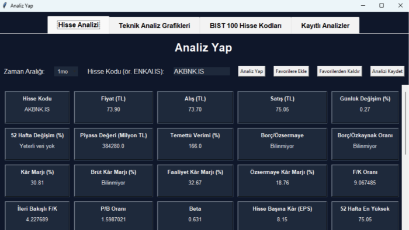This screenshot has width=409, height=230.
Task: Select the F/K Oranı 9.067485 card
Action: click(x=365, y=180)
